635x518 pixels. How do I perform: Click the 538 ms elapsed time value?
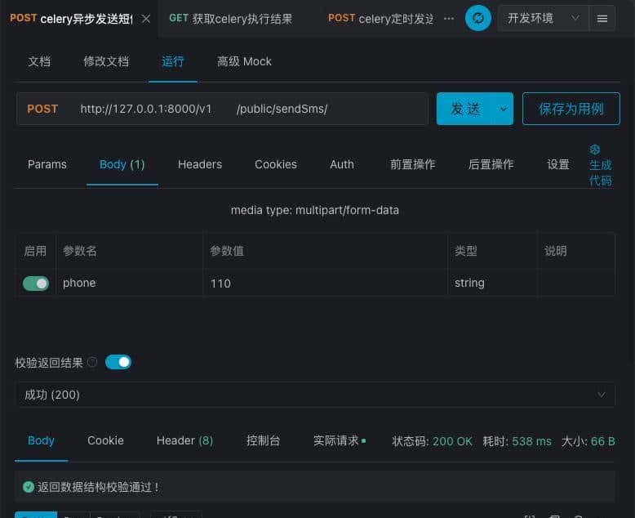pyautogui.click(x=531, y=441)
